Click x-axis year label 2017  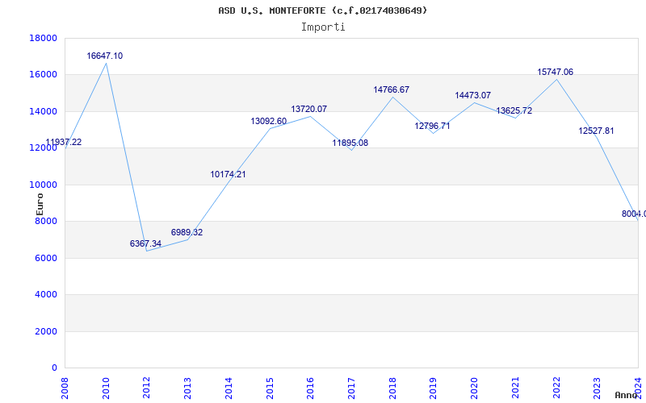point(351,388)
